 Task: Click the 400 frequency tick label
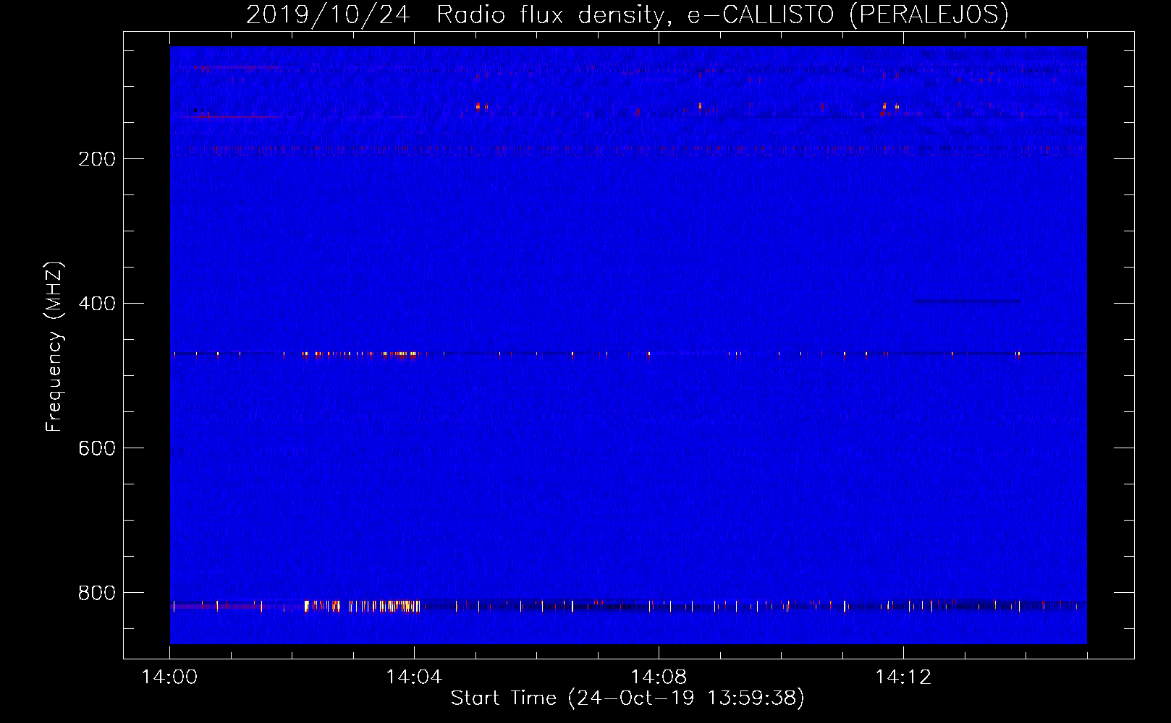(97, 304)
